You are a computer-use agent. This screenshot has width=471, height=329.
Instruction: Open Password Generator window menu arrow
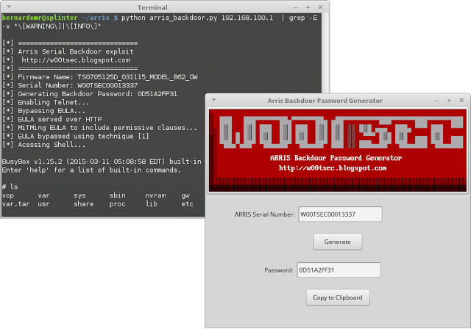(214, 100)
